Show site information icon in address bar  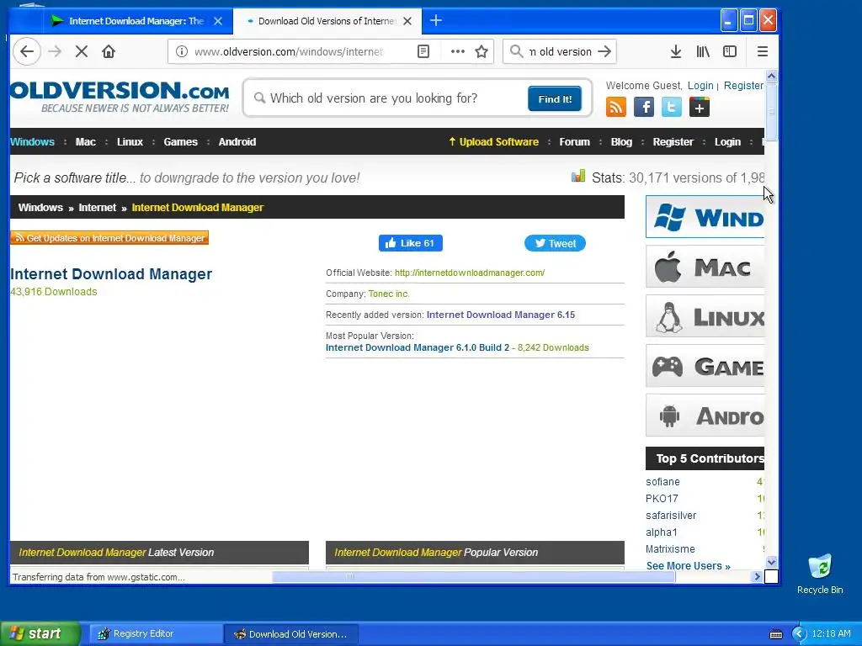(182, 51)
